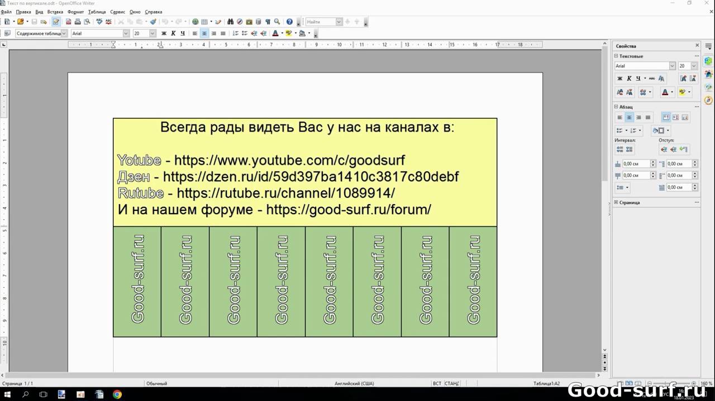Toggle Bold (Ж) in formatting toolbar
Image resolution: width=715 pixels, height=401 pixels.
coord(164,33)
